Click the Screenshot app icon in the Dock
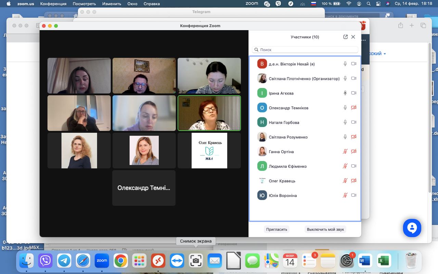Screen dimensions: 438x274 tap(196, 261)
